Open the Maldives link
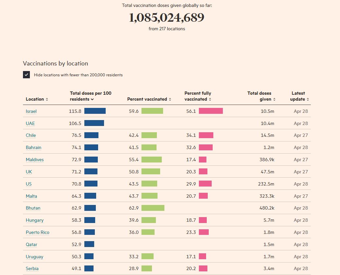 tap(35, 160)
